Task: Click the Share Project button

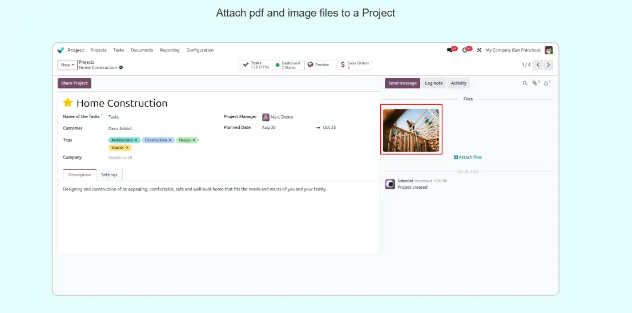Action: (x=74, y=83)
